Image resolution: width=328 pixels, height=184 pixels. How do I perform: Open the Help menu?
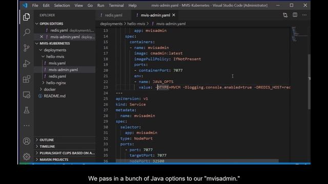(132, 6)
